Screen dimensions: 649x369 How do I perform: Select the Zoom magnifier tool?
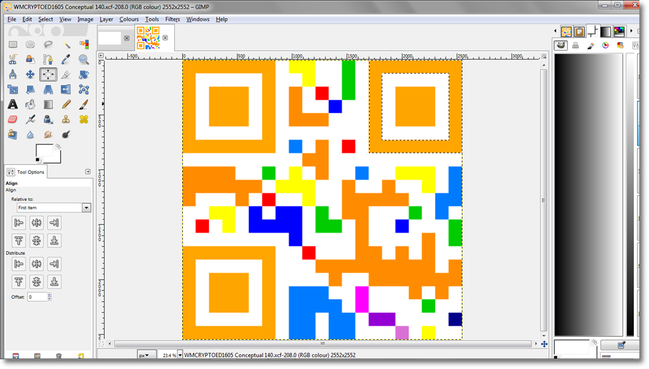[x=84, y=59]
